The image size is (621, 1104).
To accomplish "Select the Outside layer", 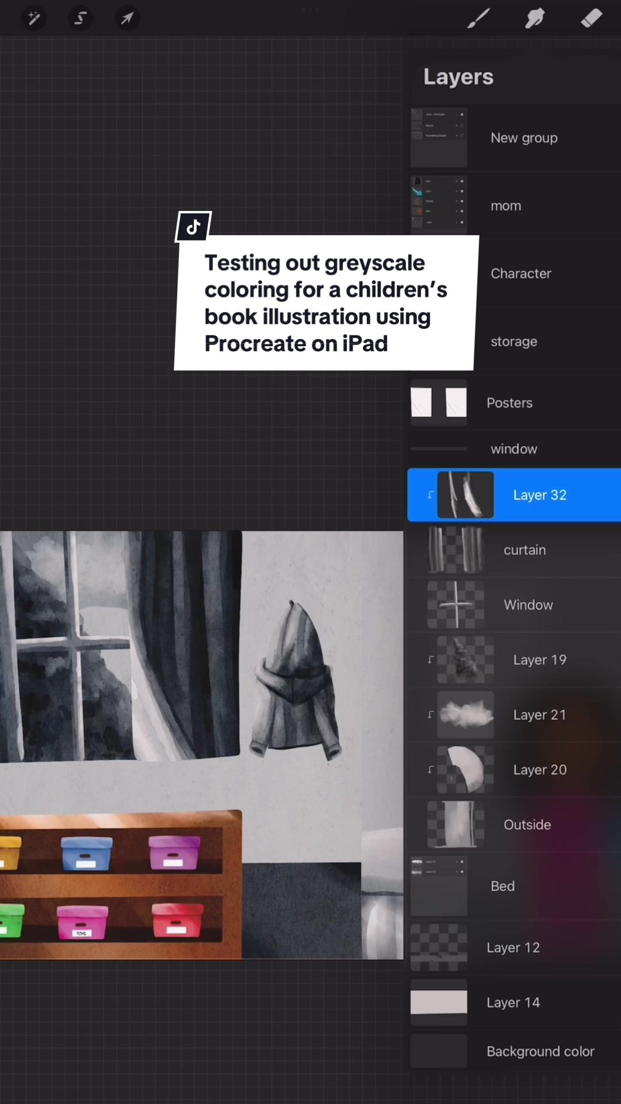I will tap(514, 825).
